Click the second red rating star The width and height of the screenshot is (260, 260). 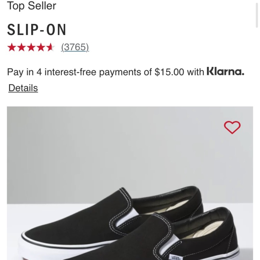[22, 47]
